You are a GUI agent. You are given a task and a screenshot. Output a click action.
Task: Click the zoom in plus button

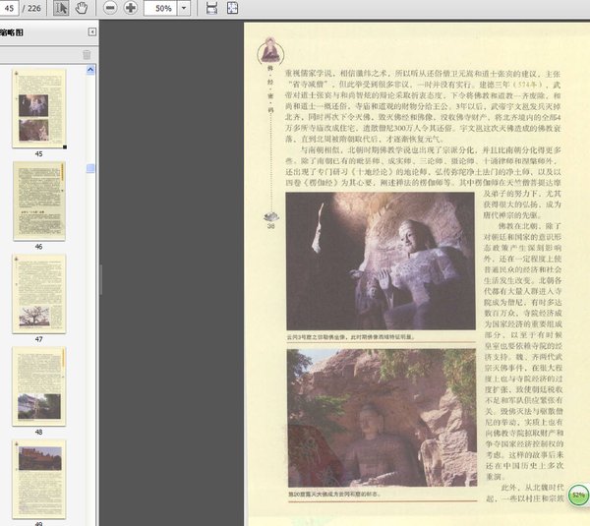click(x=130, y=8)
